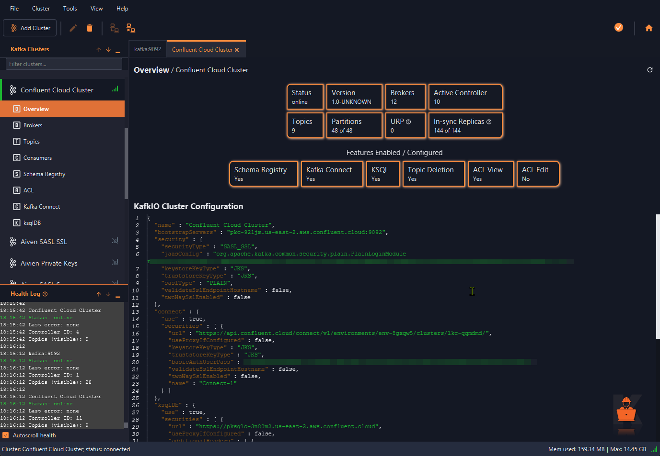660x456 pixels.
Task: Click the cluster connected status bar text
Action: click(x=66, y=449)
